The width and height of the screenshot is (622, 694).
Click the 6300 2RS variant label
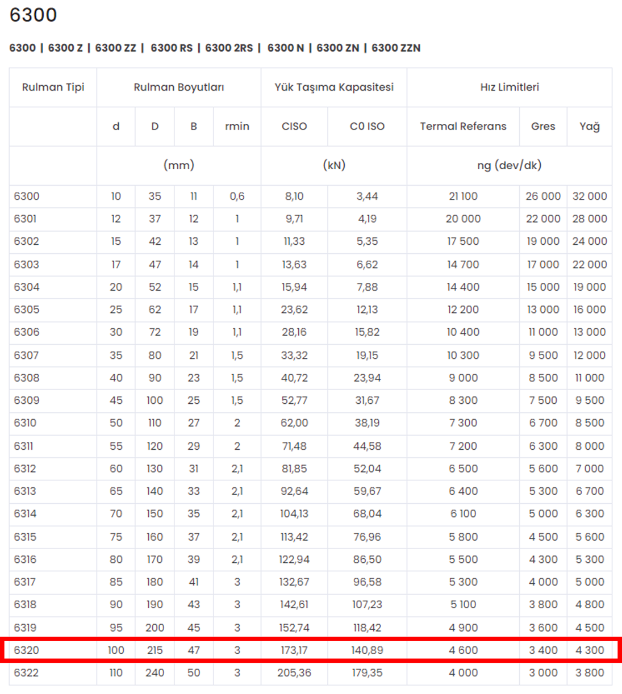click(229, 48)
